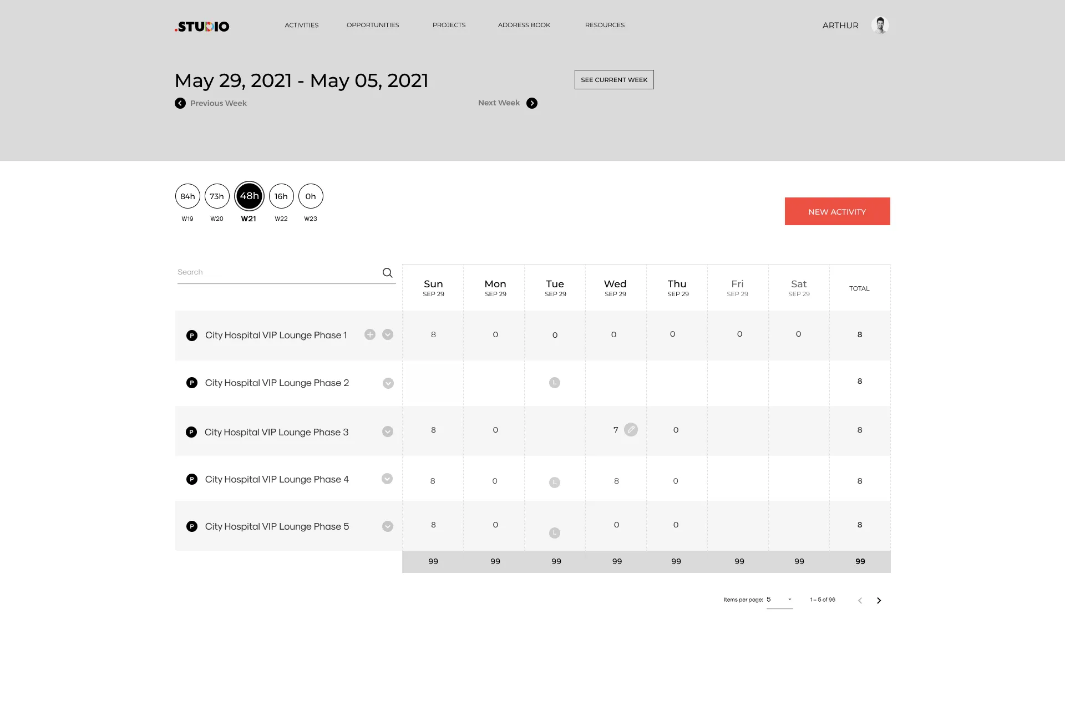Image resolution: width=1065 pixels, height=726 pixels.
Task: Expand City Hospital VIP Lounge Phase 2 row
Action: click(387, 383)
